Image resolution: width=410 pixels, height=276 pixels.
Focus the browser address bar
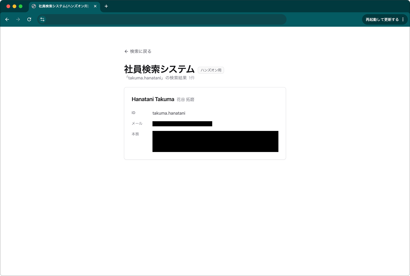162,20
